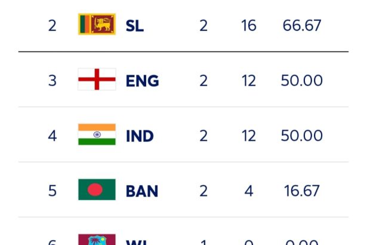Click the 50.00 percentage in the ENG row

[x=302, y=81]
